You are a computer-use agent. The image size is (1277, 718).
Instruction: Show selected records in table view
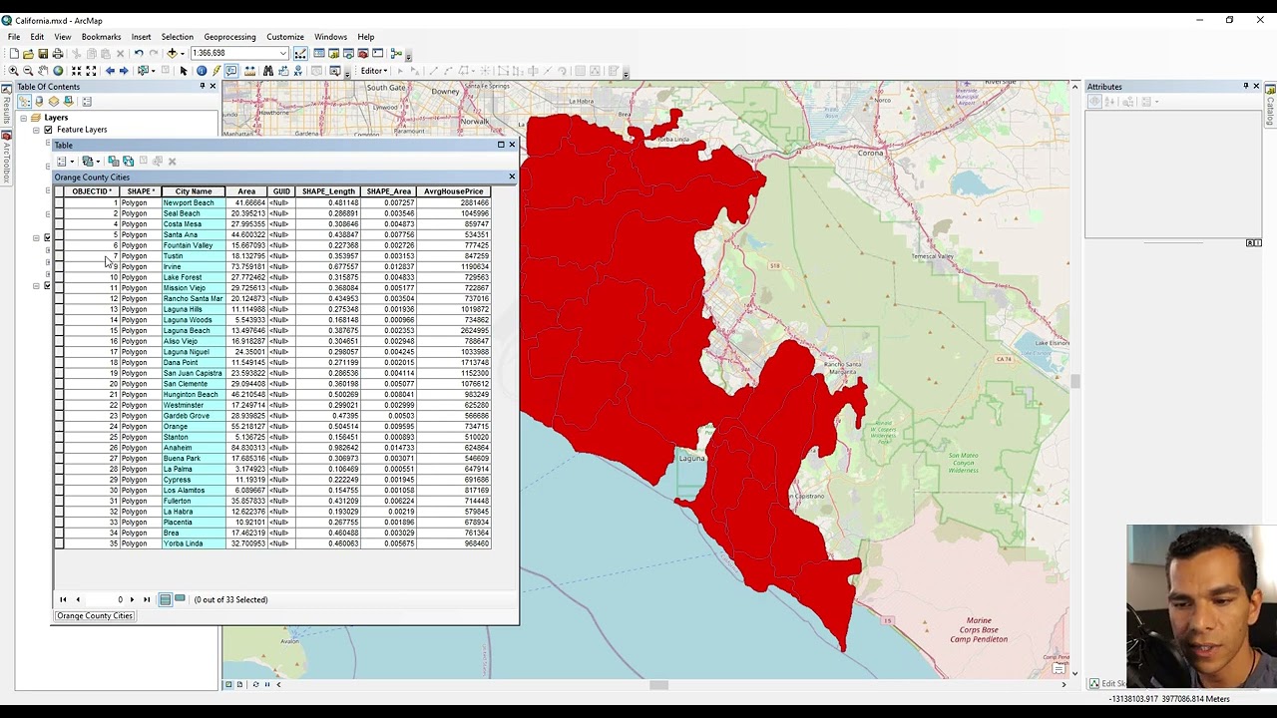(x=180, y=599)
